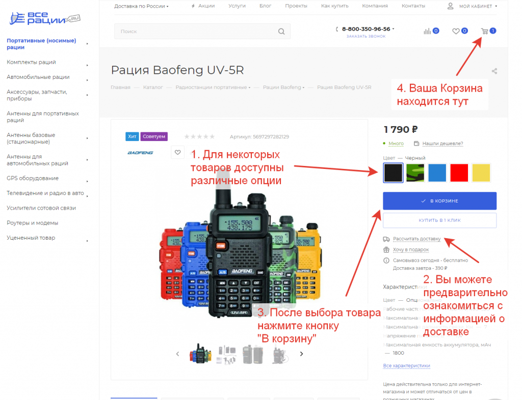
Task: Click the wishlist heart icon in header
Action: 456,31
